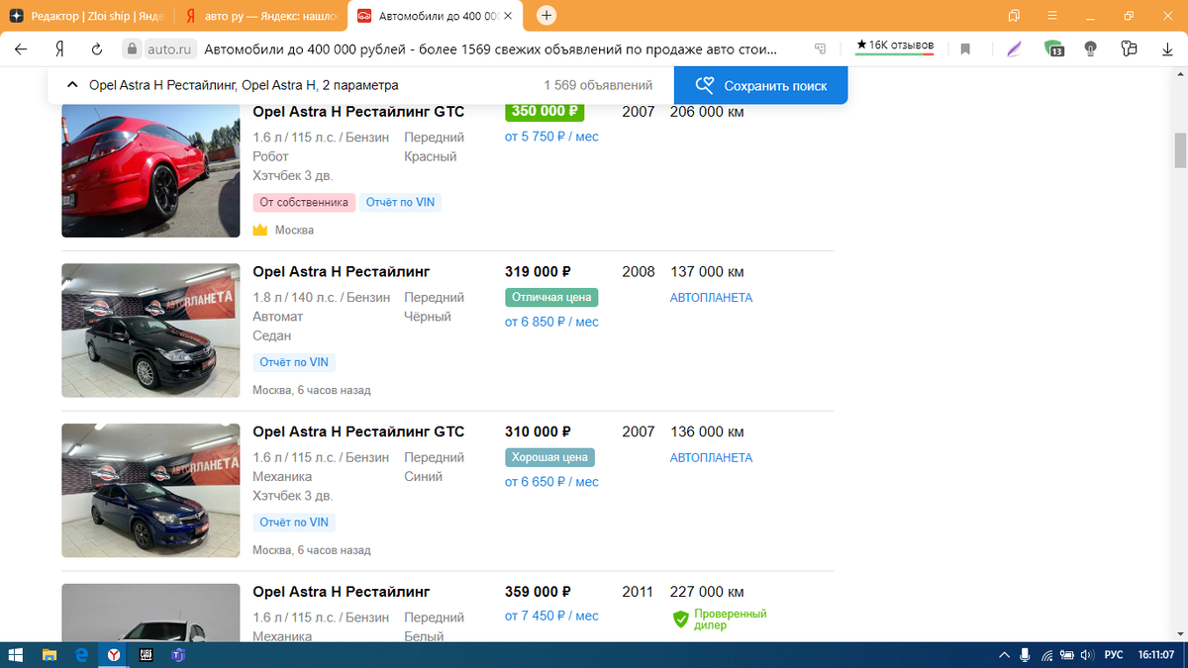Open Yandex Browser from the taskbar

[115, 654]
